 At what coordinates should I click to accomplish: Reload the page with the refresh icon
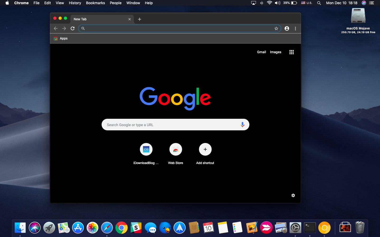click(73, 28)
